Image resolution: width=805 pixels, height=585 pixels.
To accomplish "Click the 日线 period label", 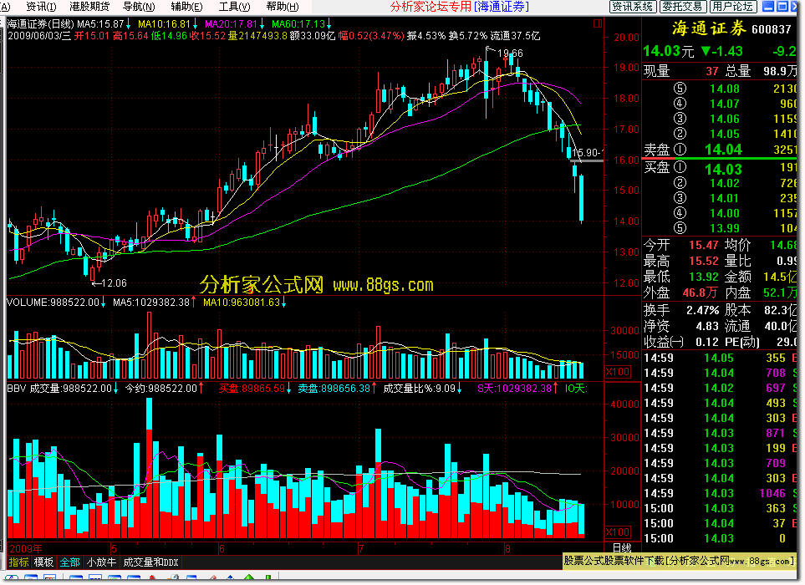I will [622, 548].
